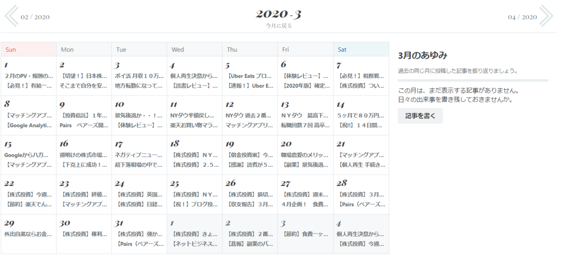Click the 2020 - 3 calendar title
Image resolution: width=565 pixels, height=256 pixels.
point(282,14)
